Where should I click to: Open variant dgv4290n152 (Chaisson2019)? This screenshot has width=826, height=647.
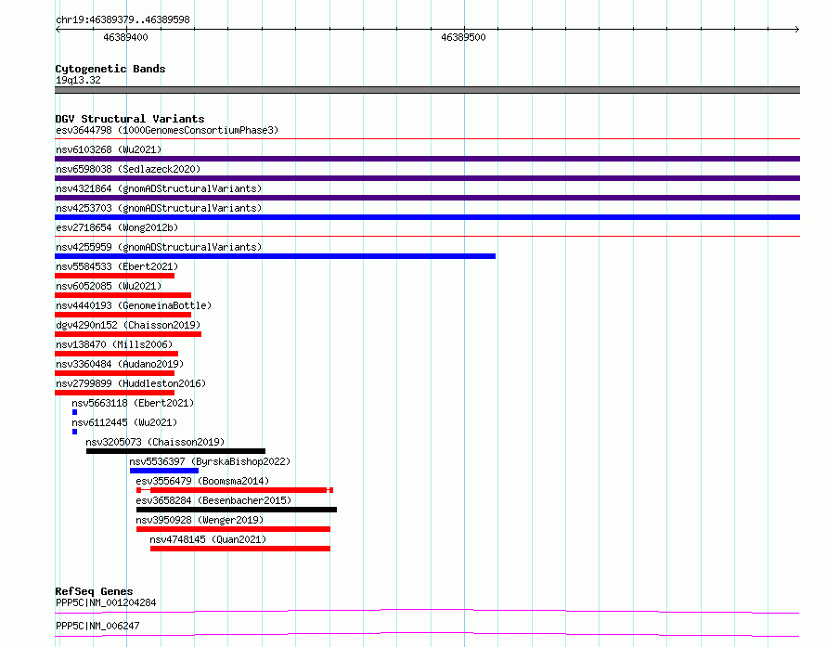tap(128, 325)
